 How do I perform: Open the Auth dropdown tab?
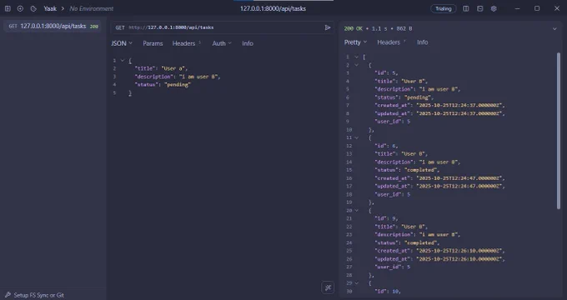tap(222, 43)
